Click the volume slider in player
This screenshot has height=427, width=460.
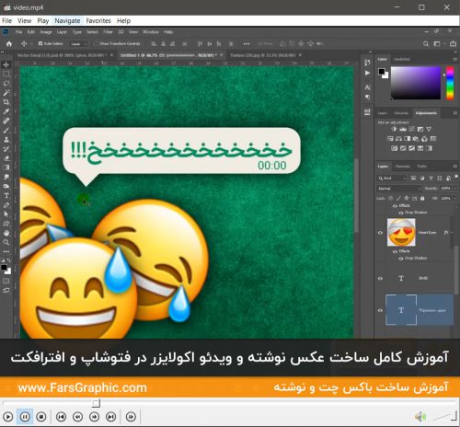[444, 417]
